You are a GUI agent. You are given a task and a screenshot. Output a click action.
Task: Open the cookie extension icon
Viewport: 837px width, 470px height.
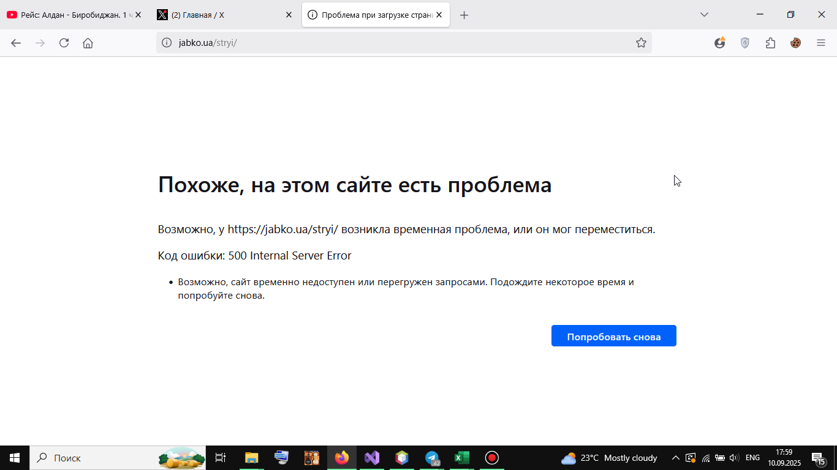point(795,43)
